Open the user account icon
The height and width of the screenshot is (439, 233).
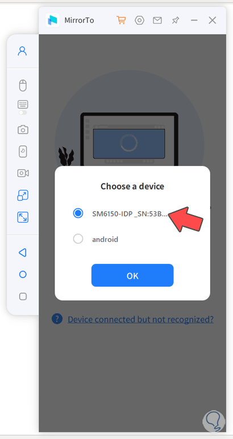22,51
